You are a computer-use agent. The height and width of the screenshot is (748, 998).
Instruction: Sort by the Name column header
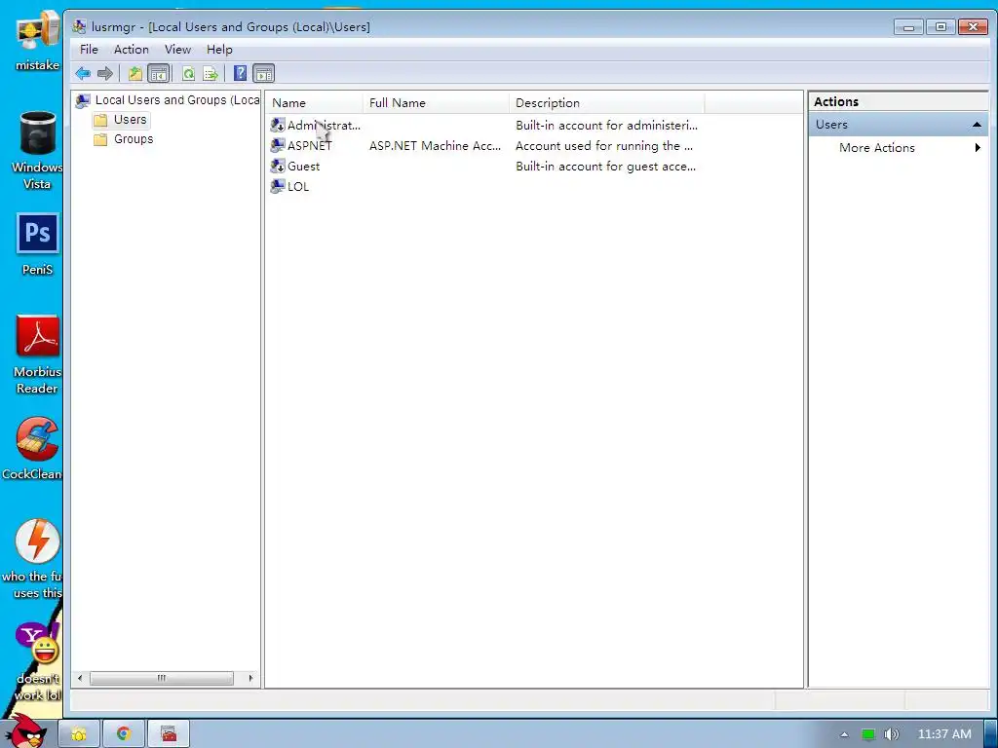pos(315,103)
